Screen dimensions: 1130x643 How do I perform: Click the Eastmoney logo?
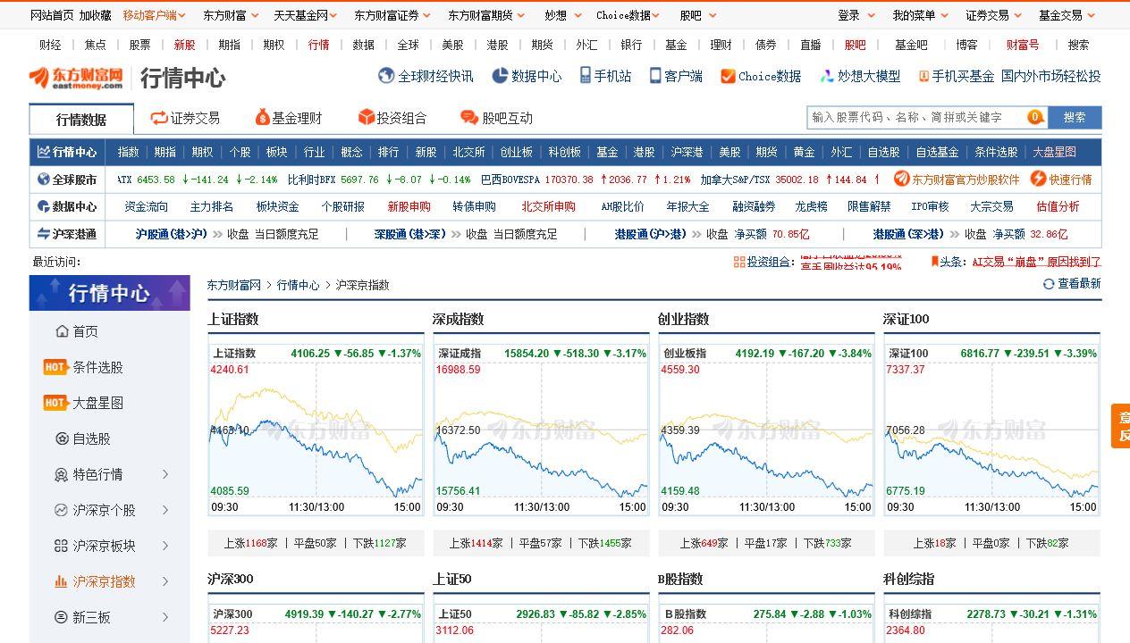(76, 78)
